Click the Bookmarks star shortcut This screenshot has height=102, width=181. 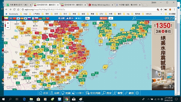[12, 14]
